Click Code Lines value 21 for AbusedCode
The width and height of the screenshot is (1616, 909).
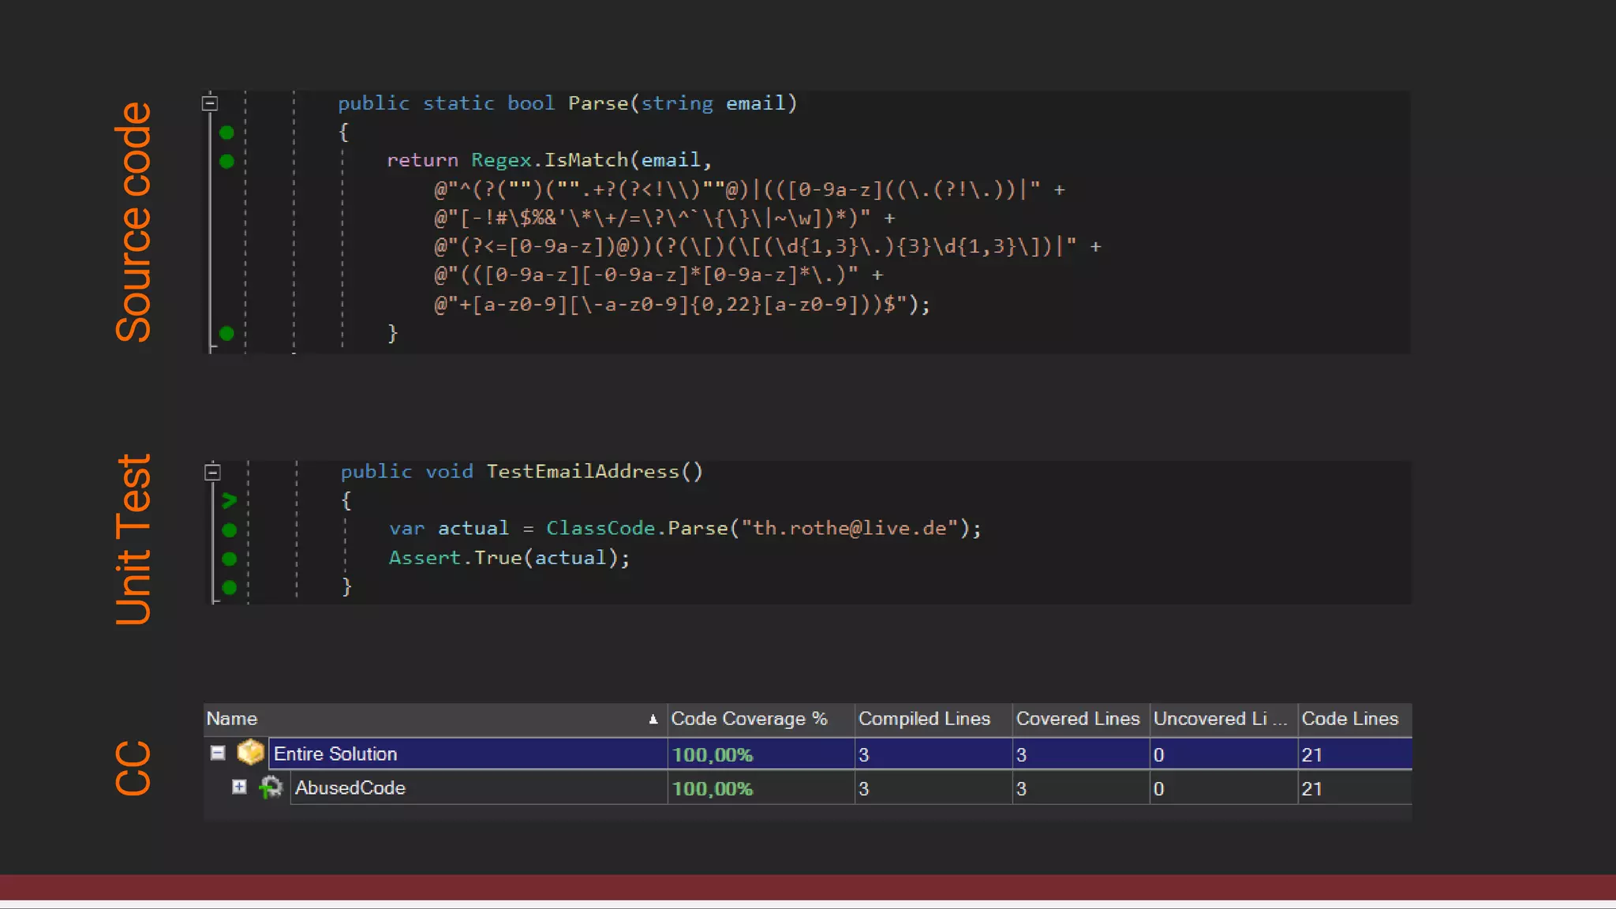pos(1311,789)
